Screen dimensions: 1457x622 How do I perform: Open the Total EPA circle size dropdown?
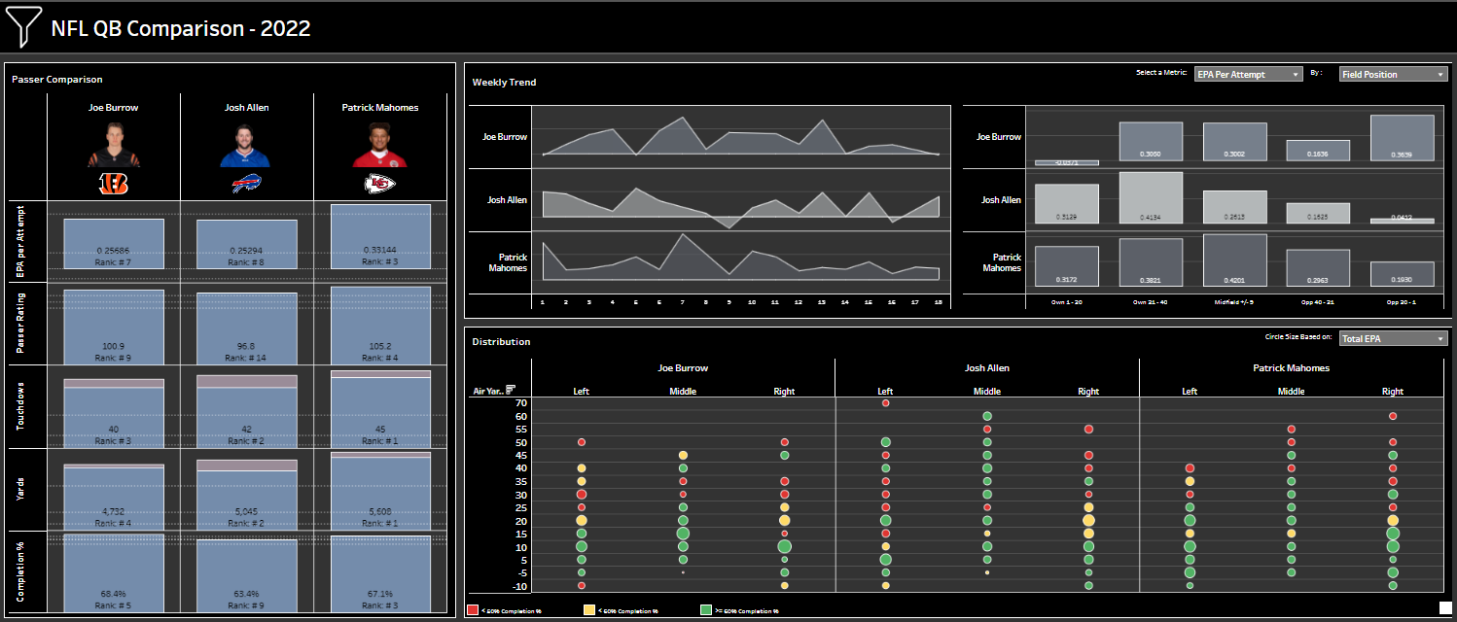[1393, 338]
